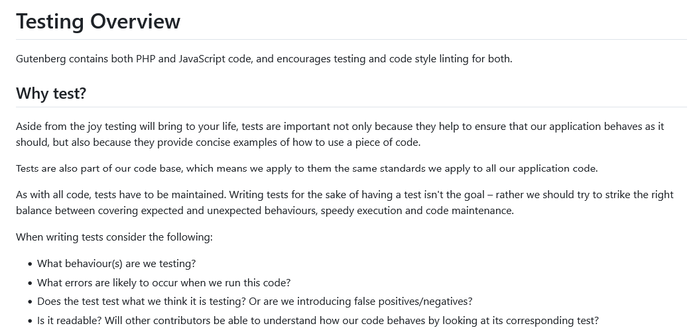691x336 pixels.
Task: Click bullet about errors likely to occur
Action: (x=164, y=283)
